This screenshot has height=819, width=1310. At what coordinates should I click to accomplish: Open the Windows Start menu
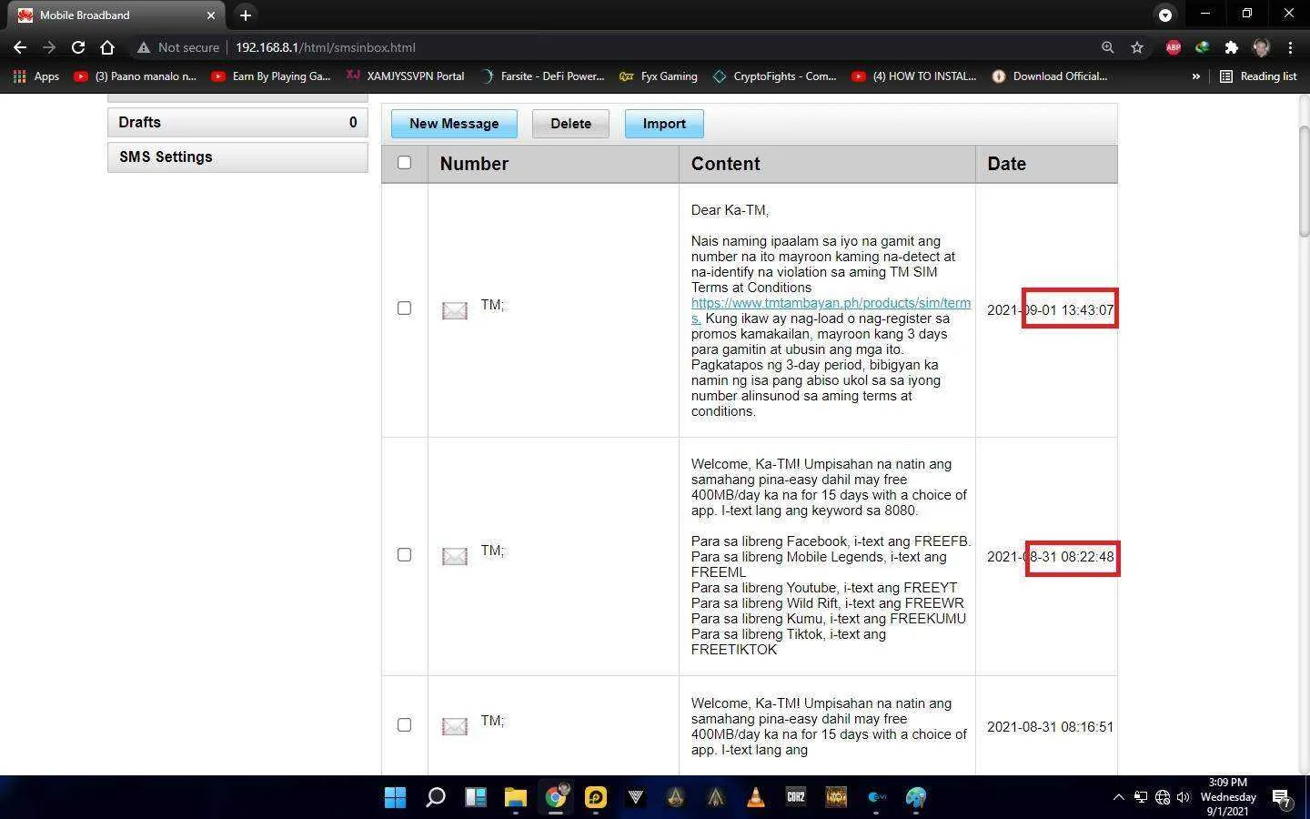396,798
